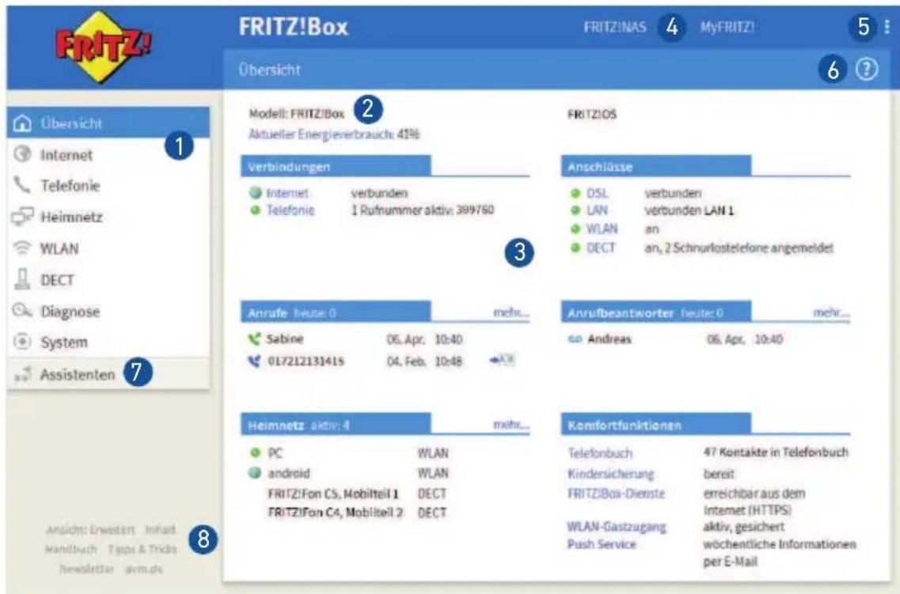This screenshot has height=594, width=900.
Task: Open the WLAN sidebar menu
Action: [x=108, y=248]
